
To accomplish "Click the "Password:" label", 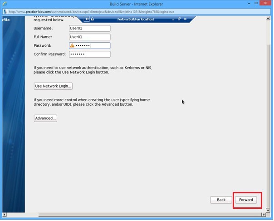I will coord(43,46).
